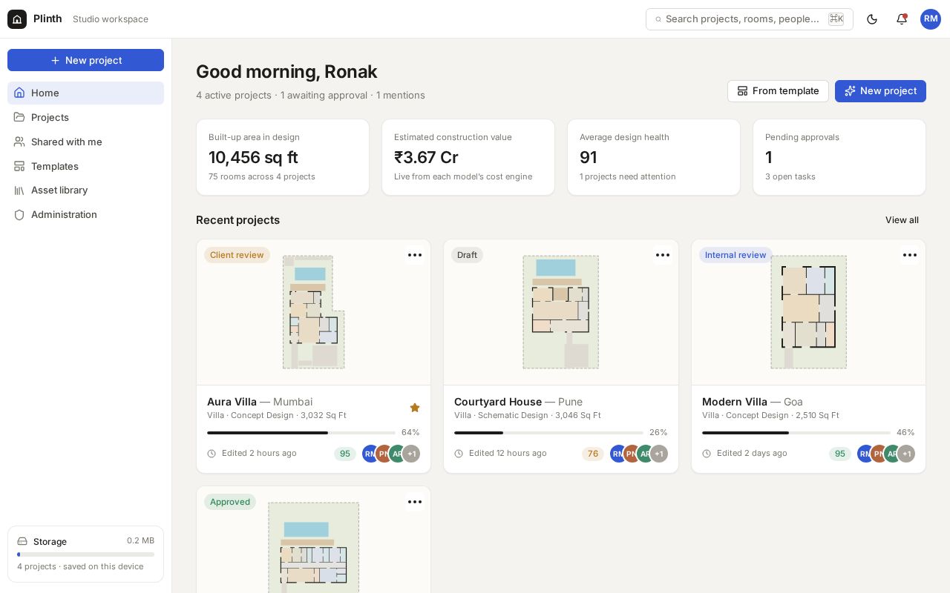The width and height of the screenshot is (950, 593).
Task: Click the Draft status badge
Action: [x=467, y=255]
